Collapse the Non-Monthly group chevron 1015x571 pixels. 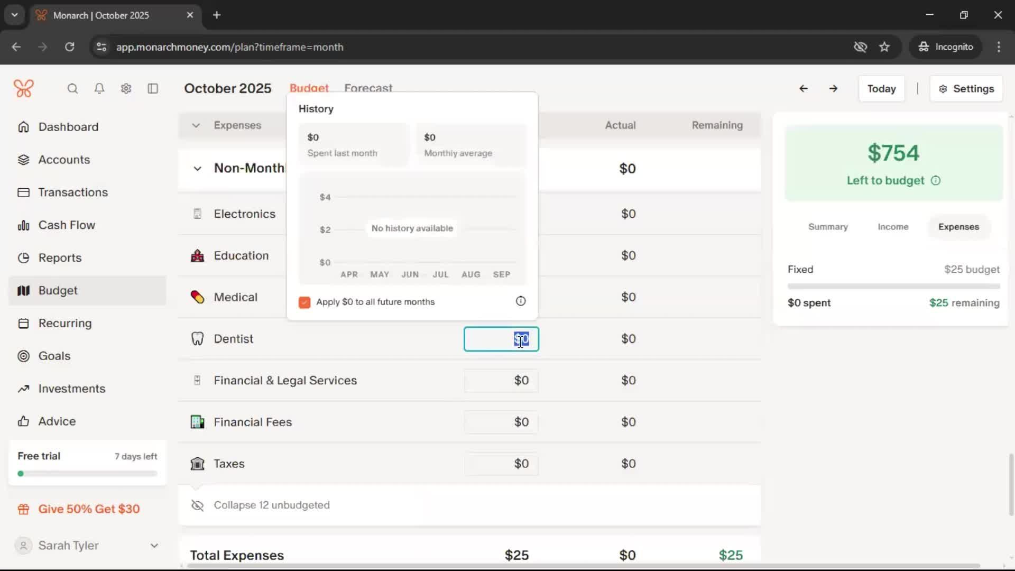[x=197, y=169]
